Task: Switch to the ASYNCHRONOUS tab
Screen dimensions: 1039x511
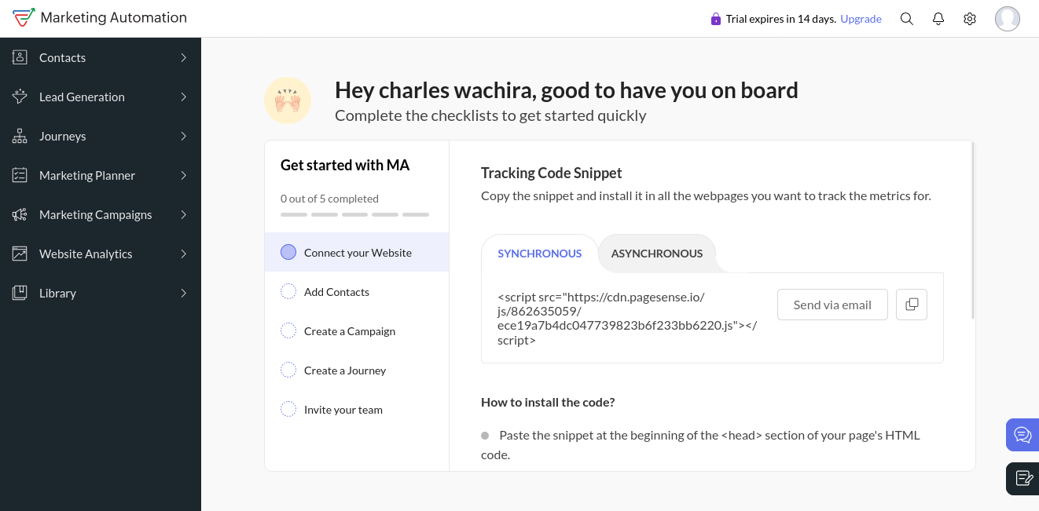Action: pos(657,254)
